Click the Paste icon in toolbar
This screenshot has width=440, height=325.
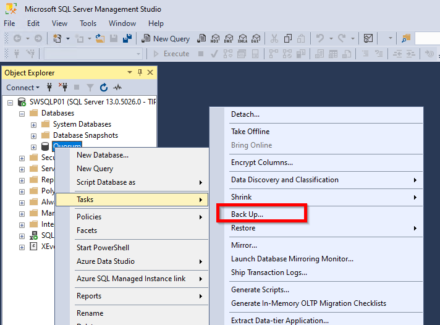tap(301, 38)
